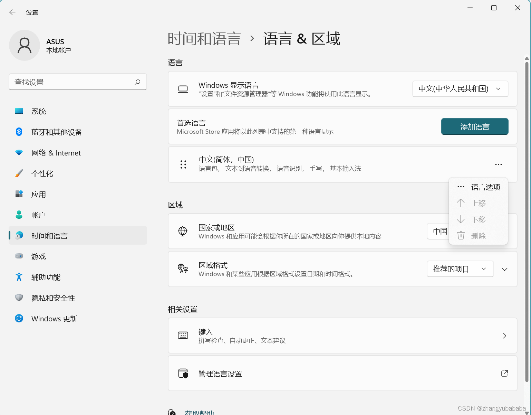
Task: Click the Bluetooth icon next to 蓝牙和其他设备
Action: (x=19, y=132)
